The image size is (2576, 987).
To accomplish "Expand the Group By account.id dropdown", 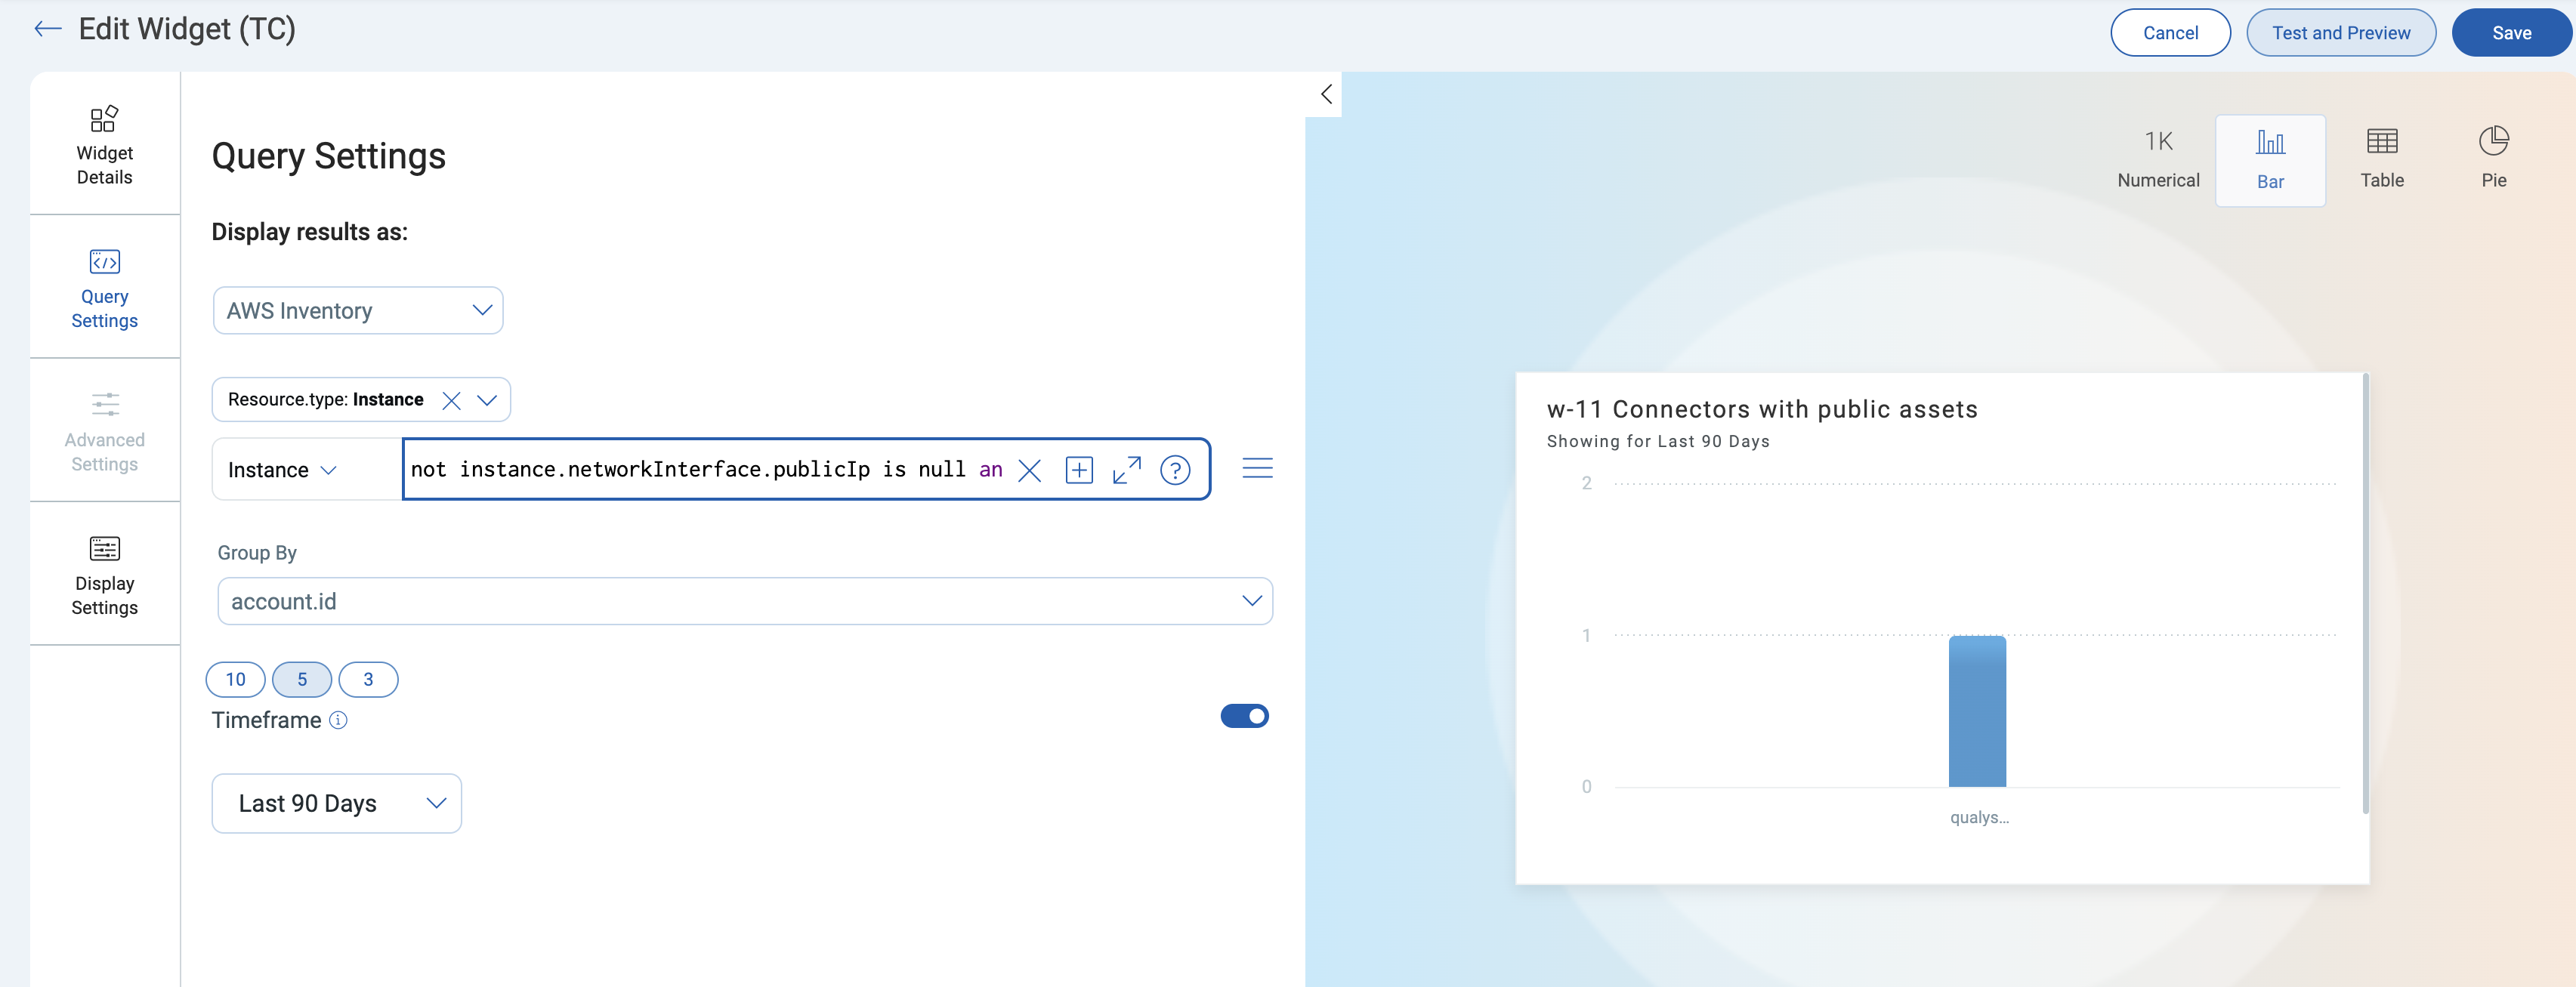I will coord(744,601).
